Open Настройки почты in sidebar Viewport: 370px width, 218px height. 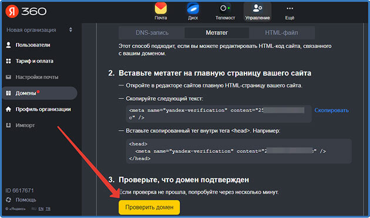click(37, 77)
